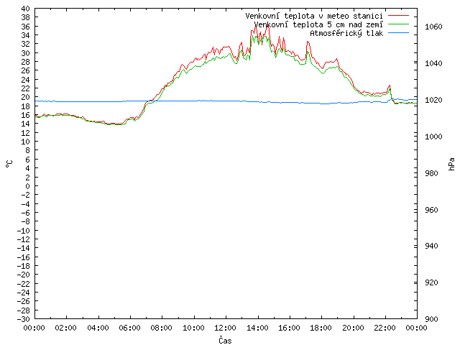Click the right axis value '1040'

433,63
